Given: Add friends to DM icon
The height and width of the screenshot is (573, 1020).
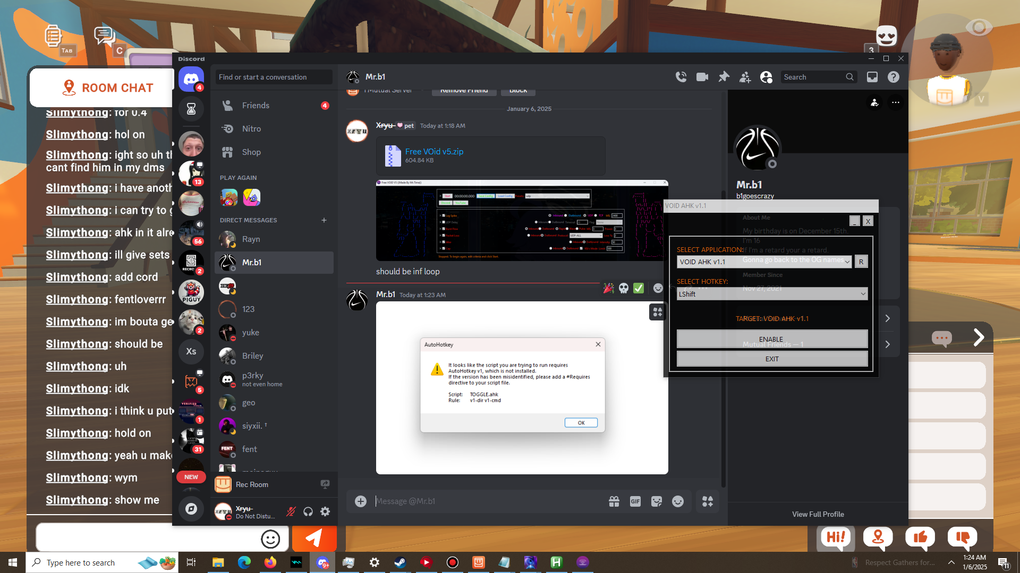Looking at the screenshot, I should point(745,77).
